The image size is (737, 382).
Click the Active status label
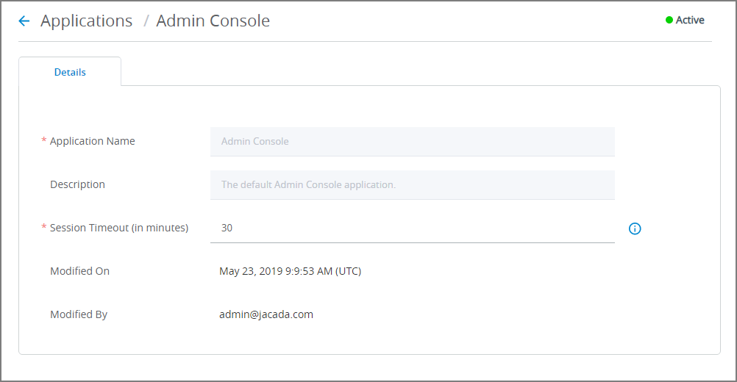coord(689,20)
